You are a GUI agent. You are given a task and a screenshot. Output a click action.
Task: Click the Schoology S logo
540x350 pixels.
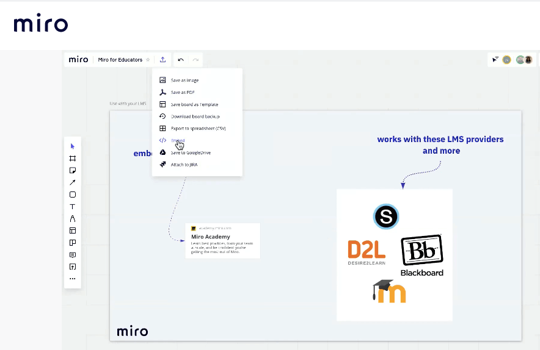tap(386, 216)
